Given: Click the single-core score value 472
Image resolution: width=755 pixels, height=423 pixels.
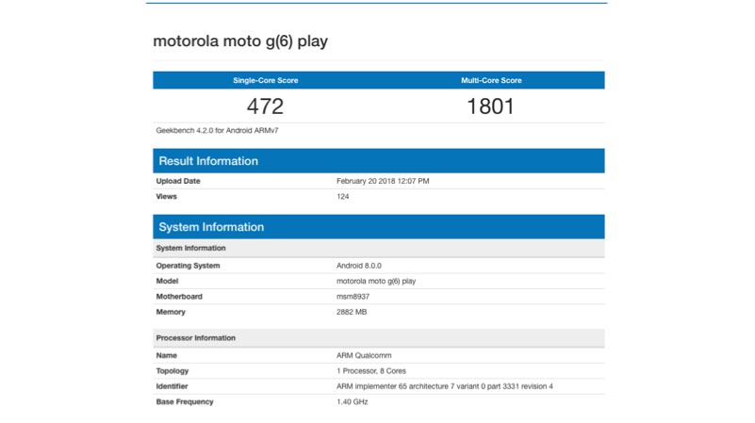Looking at the screenshot, I should tap(265, 106).
